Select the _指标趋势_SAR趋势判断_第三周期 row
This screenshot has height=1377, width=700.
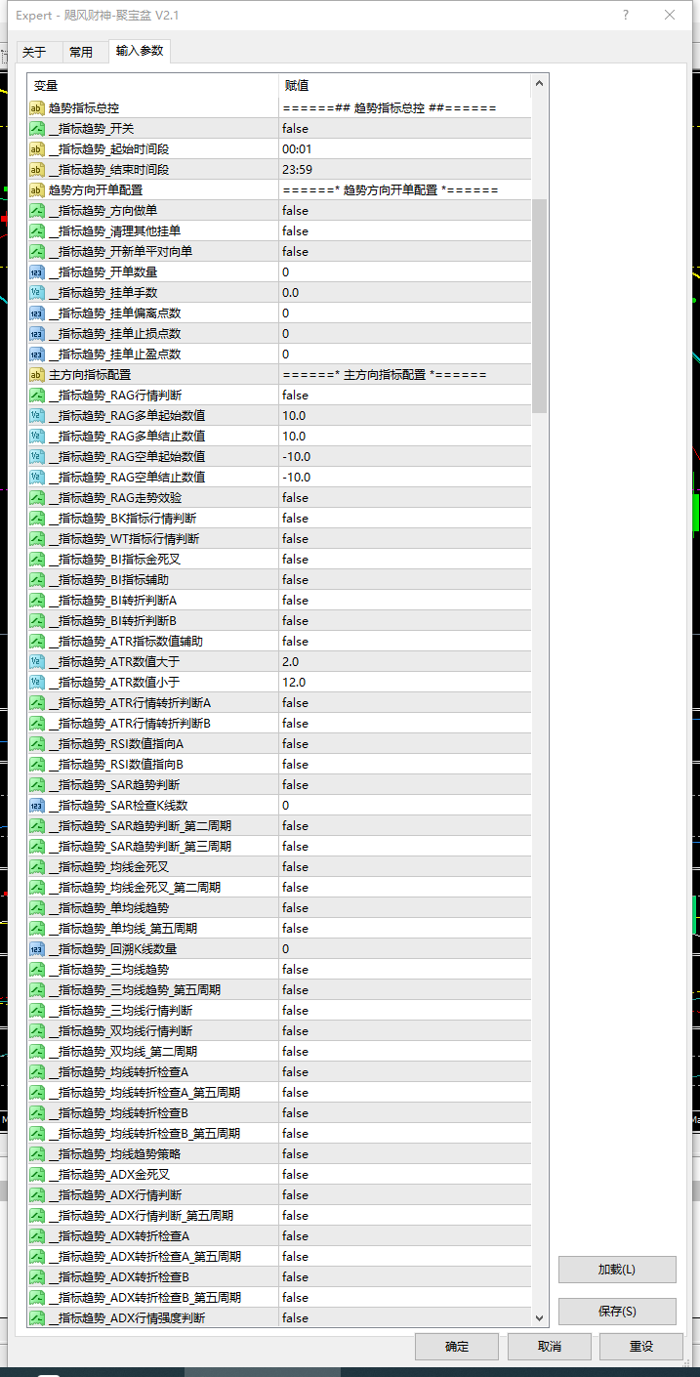point(279,847)
